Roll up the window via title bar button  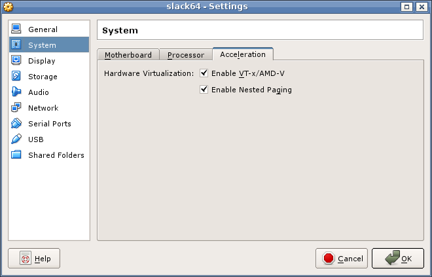pos(406,7)
